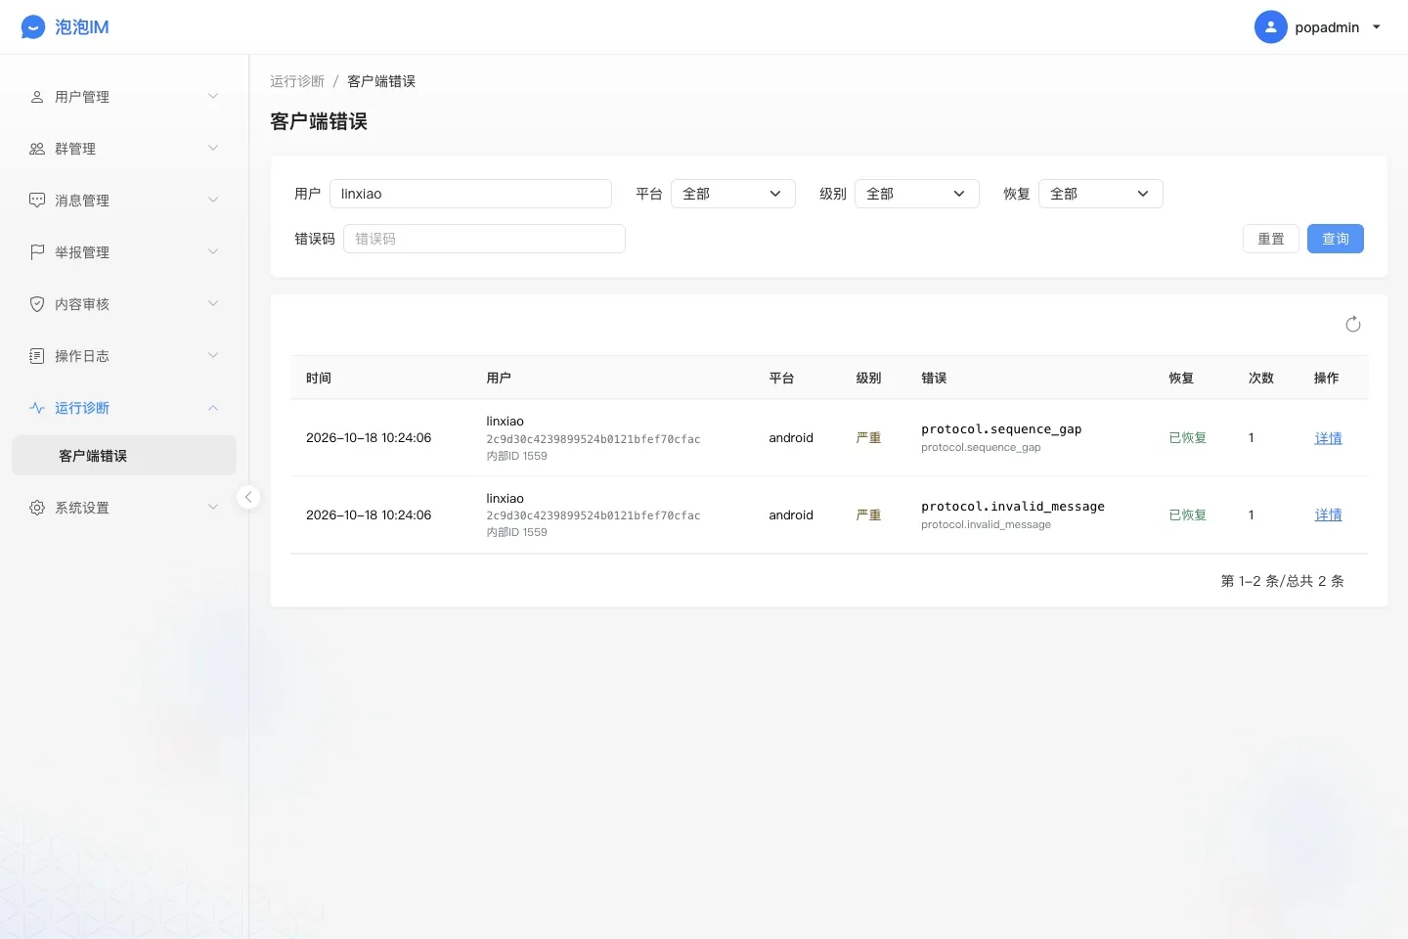Click the 运行诊断 breadcrumb link

pos(297,81)
